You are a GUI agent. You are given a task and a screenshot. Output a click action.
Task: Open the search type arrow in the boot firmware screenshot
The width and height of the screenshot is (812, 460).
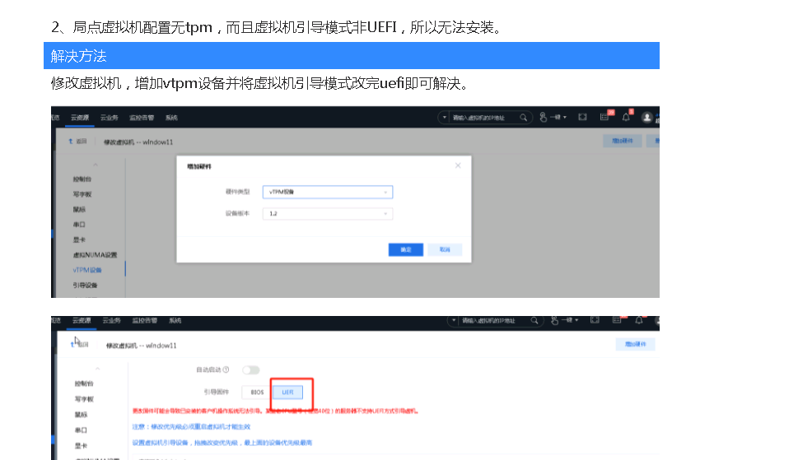(x=454, y=321)
